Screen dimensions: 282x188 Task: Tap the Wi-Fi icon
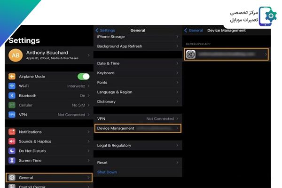(12, 86)
